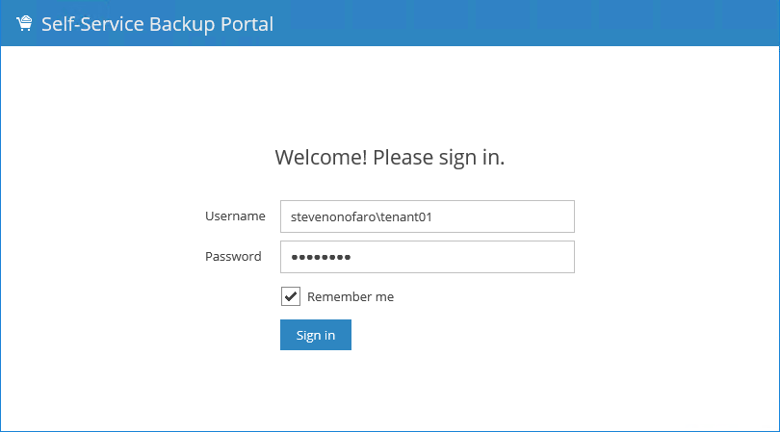Click the Self-Service Backup Portal title
Image resolution: width=780 pixels, height=432 pixels.
coord(157,24)
